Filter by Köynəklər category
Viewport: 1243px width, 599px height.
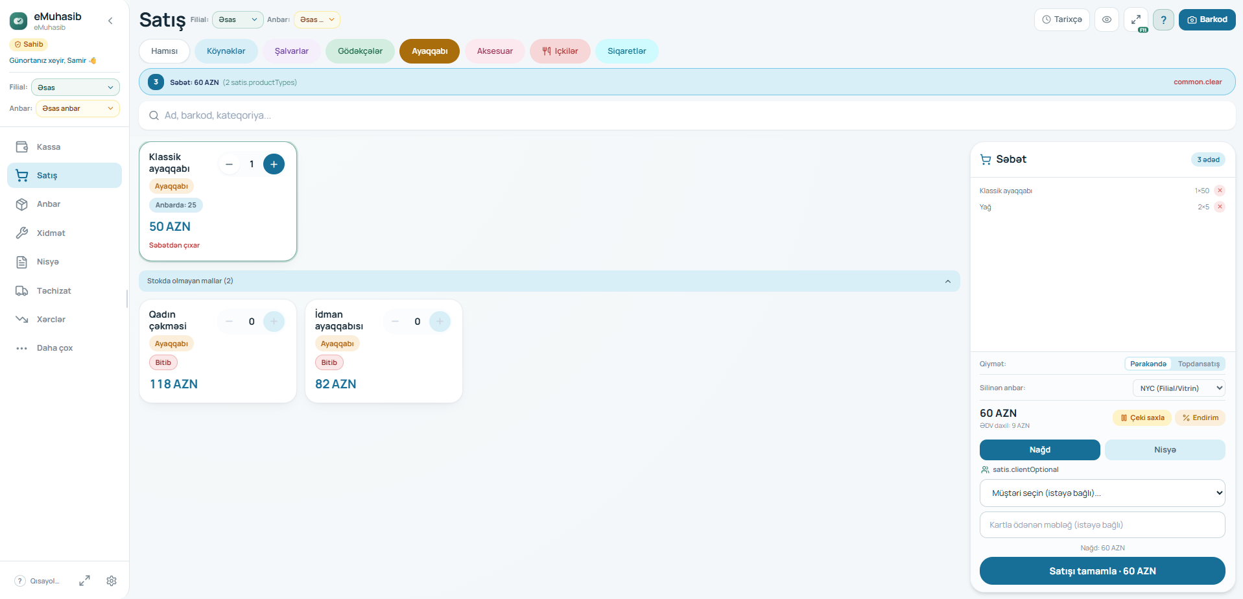tap(226, 51)
